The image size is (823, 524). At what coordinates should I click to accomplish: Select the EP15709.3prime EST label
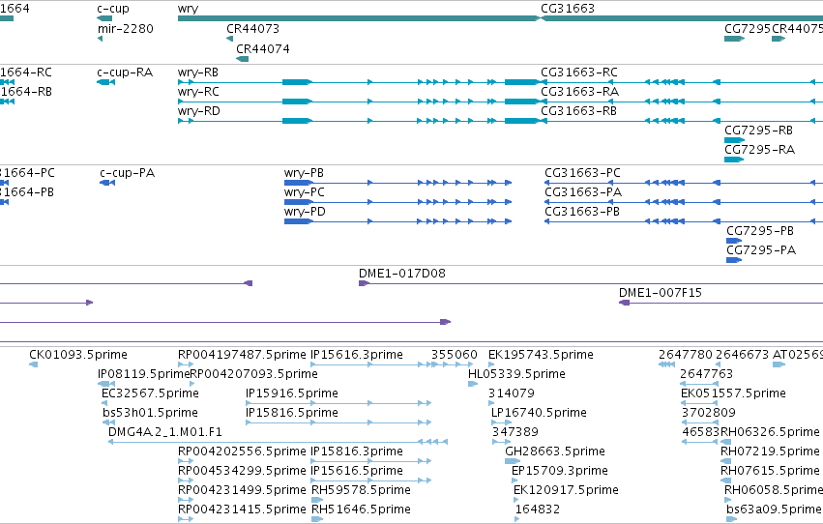[x=560, y=471]
